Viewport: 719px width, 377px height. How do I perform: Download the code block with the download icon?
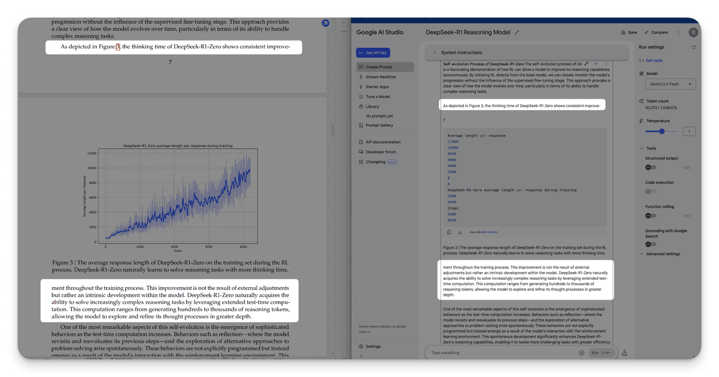(460, 232)
